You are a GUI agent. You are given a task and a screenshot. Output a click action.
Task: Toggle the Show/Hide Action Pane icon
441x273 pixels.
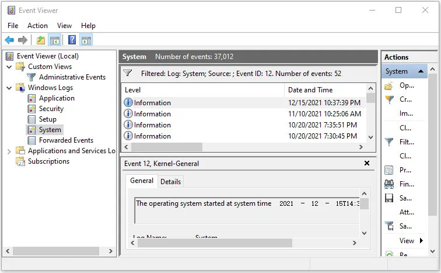(x=86, y=40)
